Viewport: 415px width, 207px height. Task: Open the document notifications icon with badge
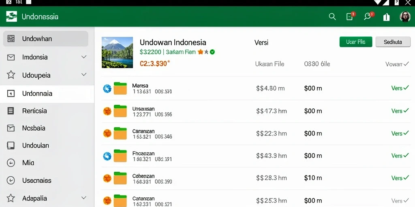(350, 17)
